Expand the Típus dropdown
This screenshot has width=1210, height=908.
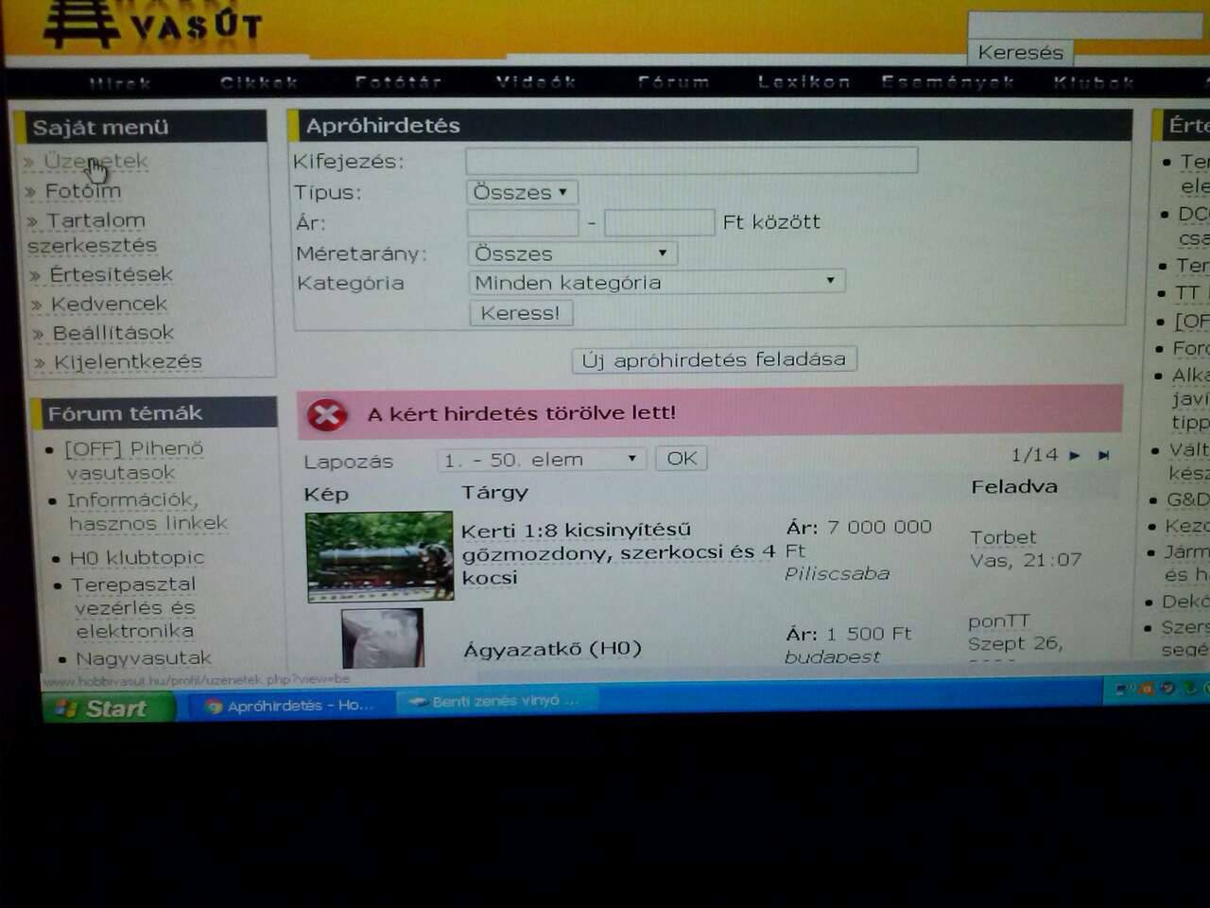coord(521,192)
